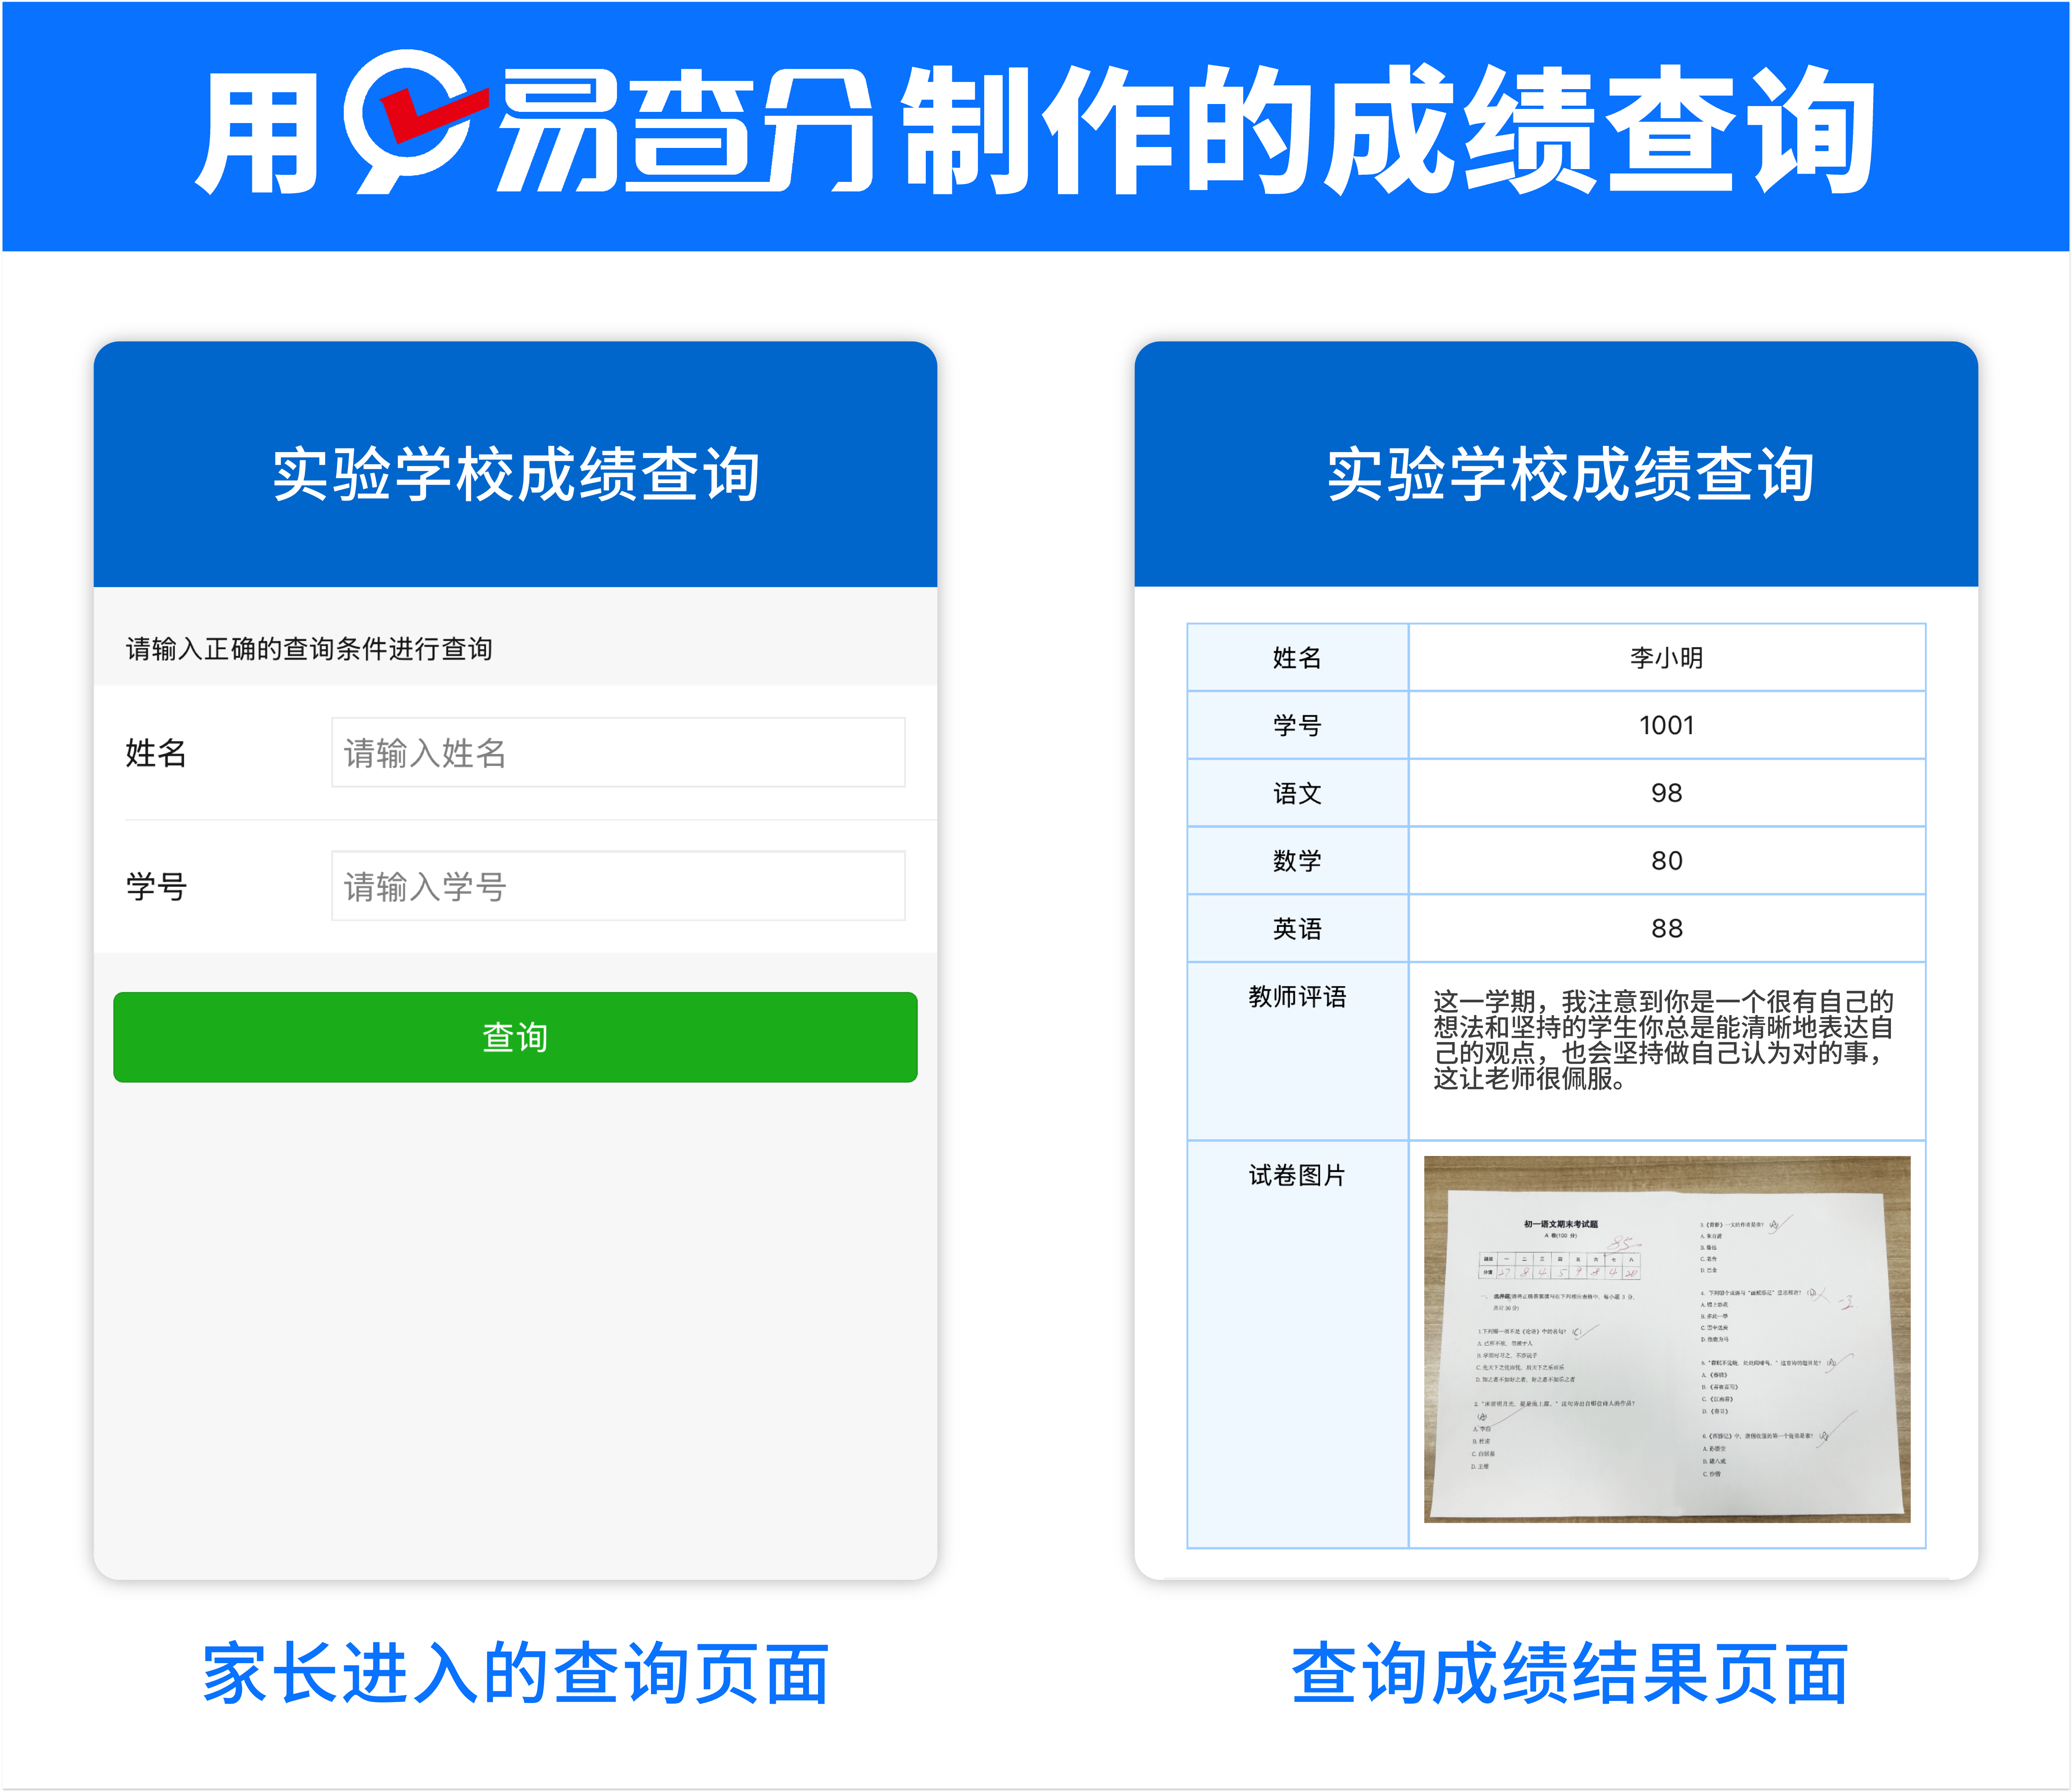Image resolution: width=2072 pixels, height=1792 pixels.
Task: Click the 姓名 form label on query page
Action: [x=156, y=753]
